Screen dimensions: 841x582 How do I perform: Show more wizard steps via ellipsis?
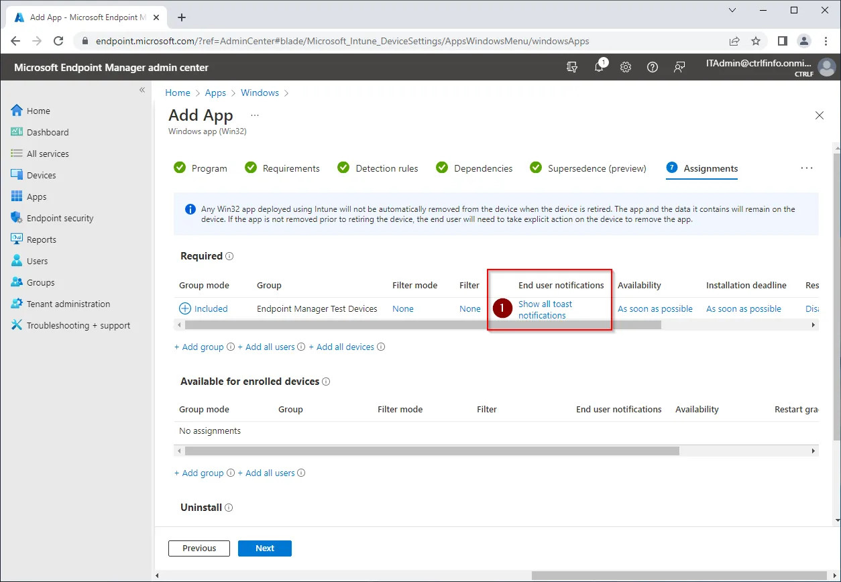click(807, 168)
